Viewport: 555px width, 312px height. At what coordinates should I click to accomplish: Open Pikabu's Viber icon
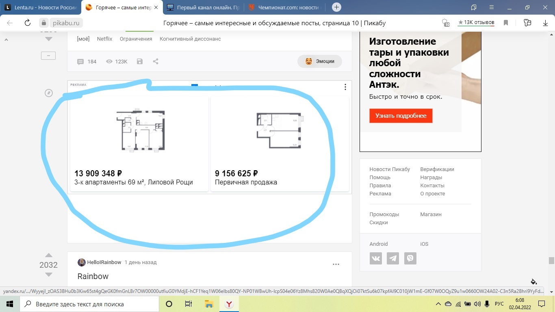pyautogui.click(x=410, y=258)
